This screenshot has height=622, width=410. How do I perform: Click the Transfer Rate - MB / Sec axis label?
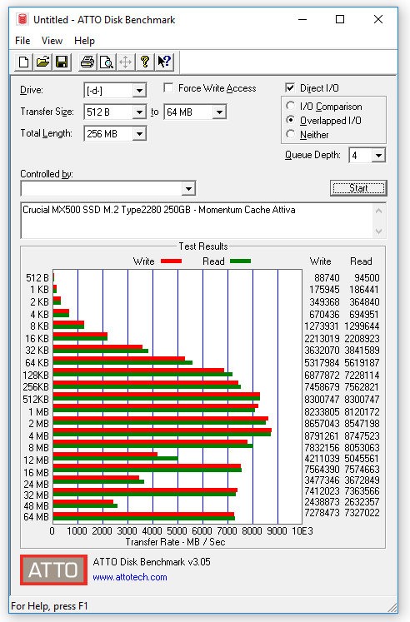pyautogui.click(x=176, y=542)
